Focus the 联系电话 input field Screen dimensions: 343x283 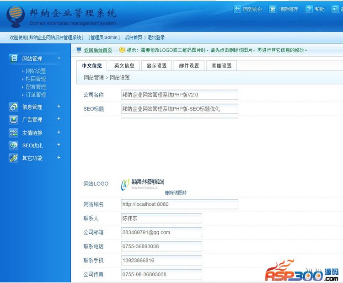pyautogui.click(x=161, y=246)
